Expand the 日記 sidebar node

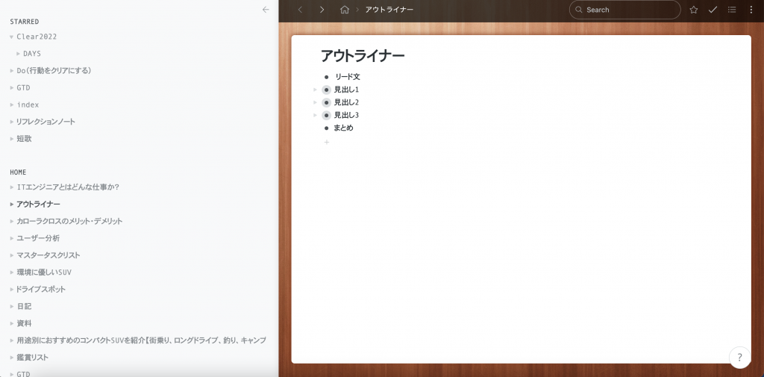(x=12, y=306)
